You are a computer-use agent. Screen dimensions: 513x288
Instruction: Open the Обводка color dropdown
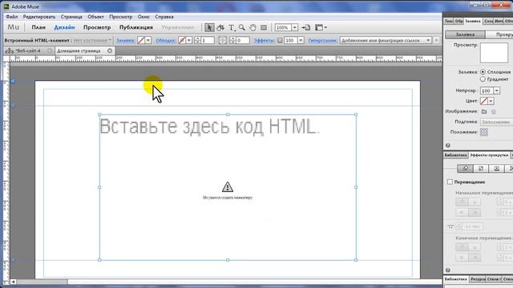click(189, 40)
